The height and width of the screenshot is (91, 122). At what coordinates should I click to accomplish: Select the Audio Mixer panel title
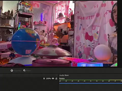tap(64, 75)
